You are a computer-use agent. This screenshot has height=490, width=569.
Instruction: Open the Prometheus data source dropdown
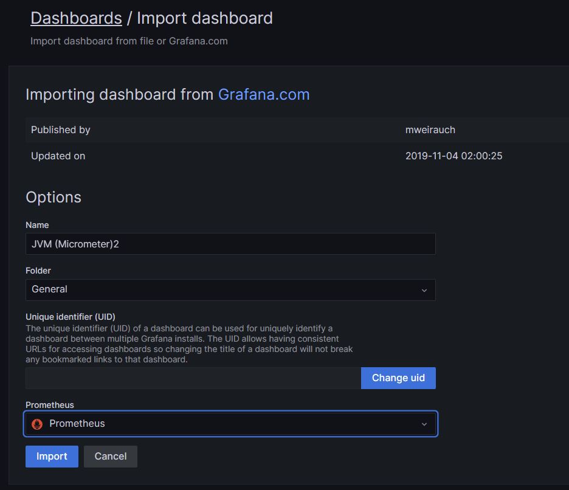(x=231, y=424)
